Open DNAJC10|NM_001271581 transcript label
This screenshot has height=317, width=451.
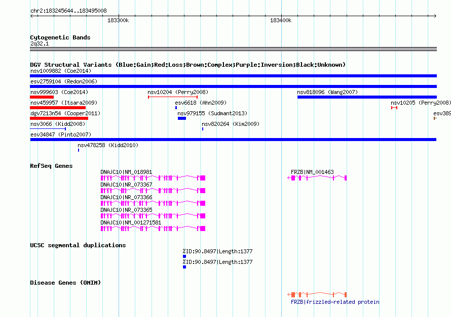coord(131,222)
